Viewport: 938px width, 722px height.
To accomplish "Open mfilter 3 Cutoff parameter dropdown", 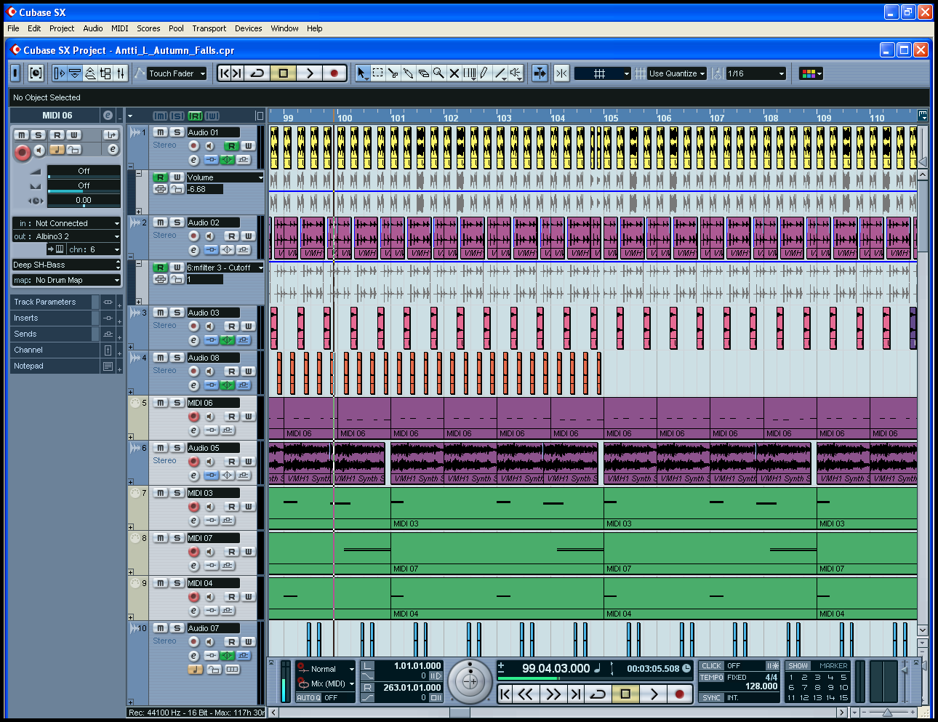I will 225,268.
